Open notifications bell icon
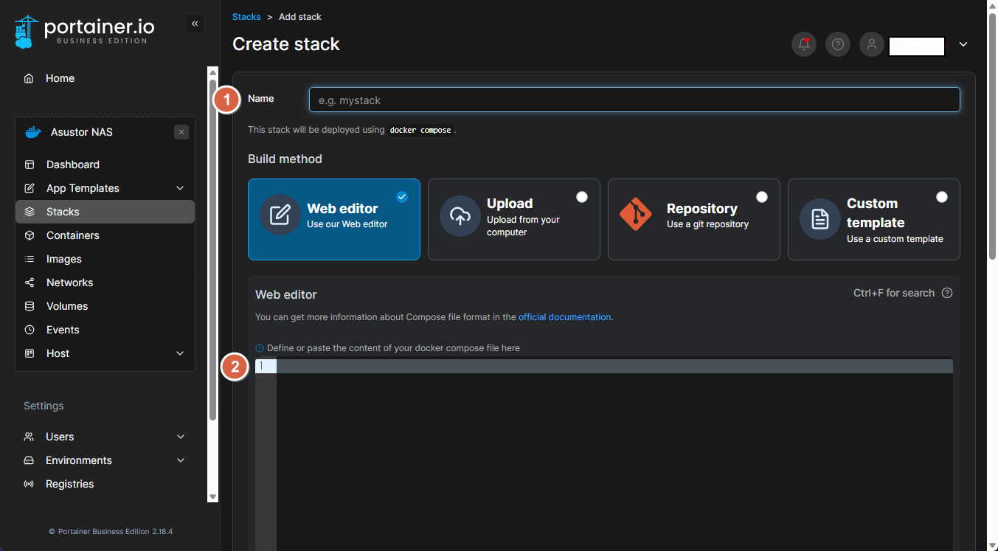 point(804,44)
